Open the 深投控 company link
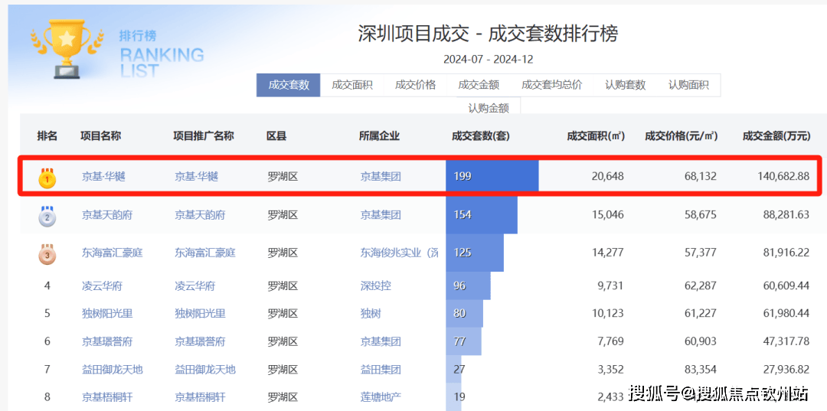Viewport: 827px width, 411px height. 375,287
